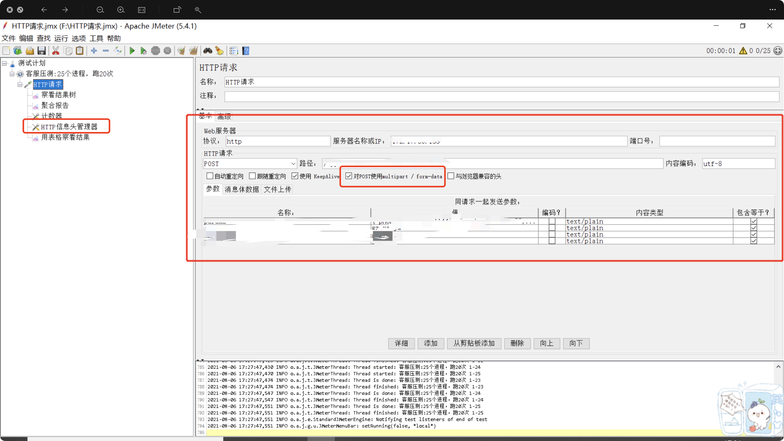
Task: Open Search with binoculars icon
Action: tap(208, 50)
